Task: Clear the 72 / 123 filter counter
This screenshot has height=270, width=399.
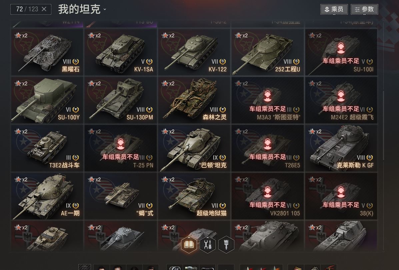Action: tap(44, 9)
